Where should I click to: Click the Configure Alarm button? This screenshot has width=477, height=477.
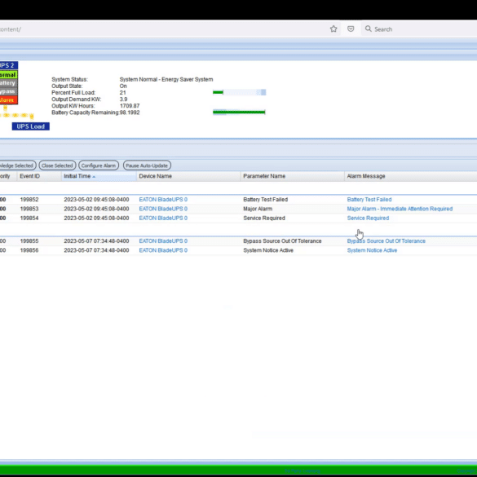(99, 166)
